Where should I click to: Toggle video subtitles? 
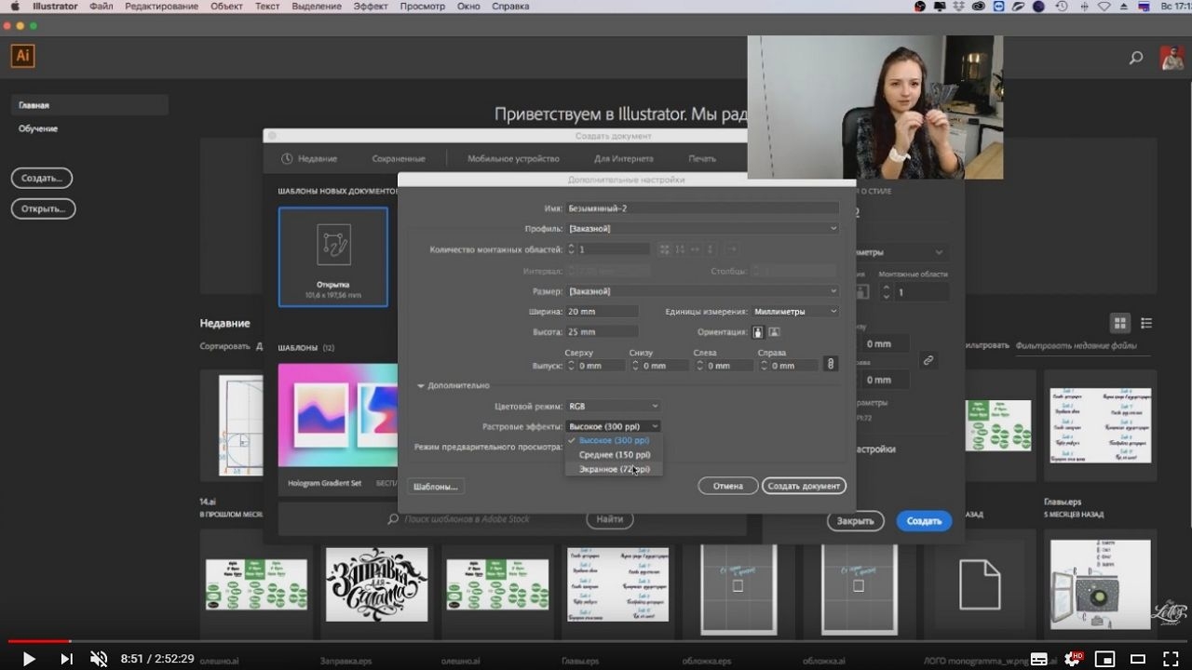(1039, 659)
